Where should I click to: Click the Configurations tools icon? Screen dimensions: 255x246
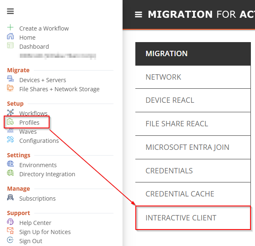pos(10,140)
